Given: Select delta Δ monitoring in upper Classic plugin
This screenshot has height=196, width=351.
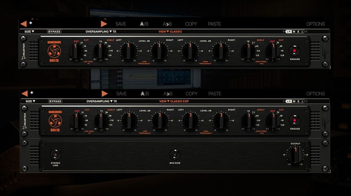Looking at the screenshot, I should [x=302, y=32].
